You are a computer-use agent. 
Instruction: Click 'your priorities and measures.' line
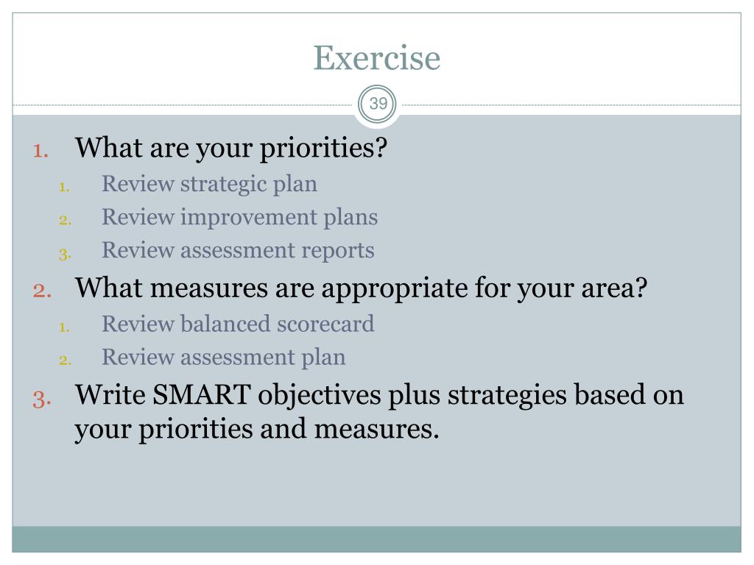click(x=257, y=430)
